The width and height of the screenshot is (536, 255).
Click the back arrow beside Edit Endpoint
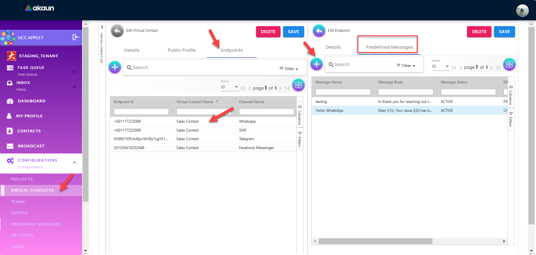pos(319,31)
